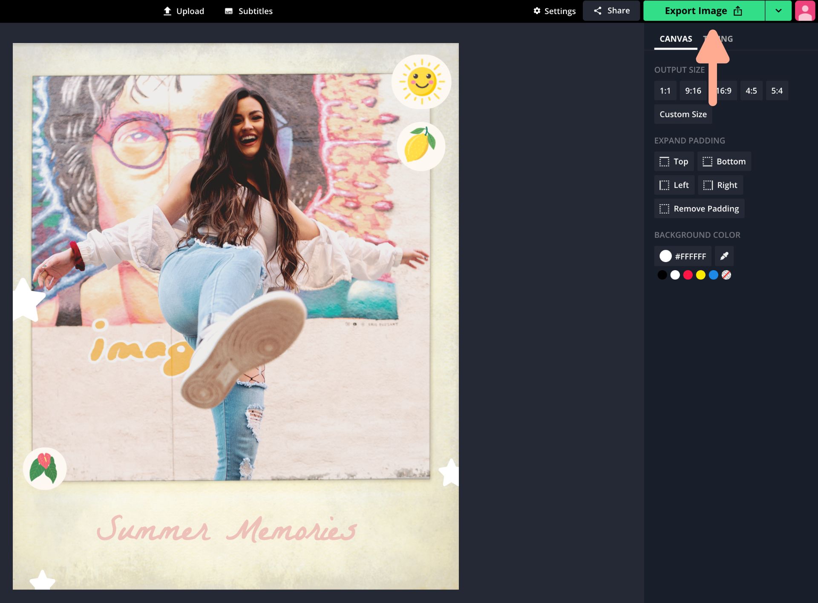Viewport: 818px width, 603px height.
Task: Choose the 9:16 output size
Action: point(693,91)
